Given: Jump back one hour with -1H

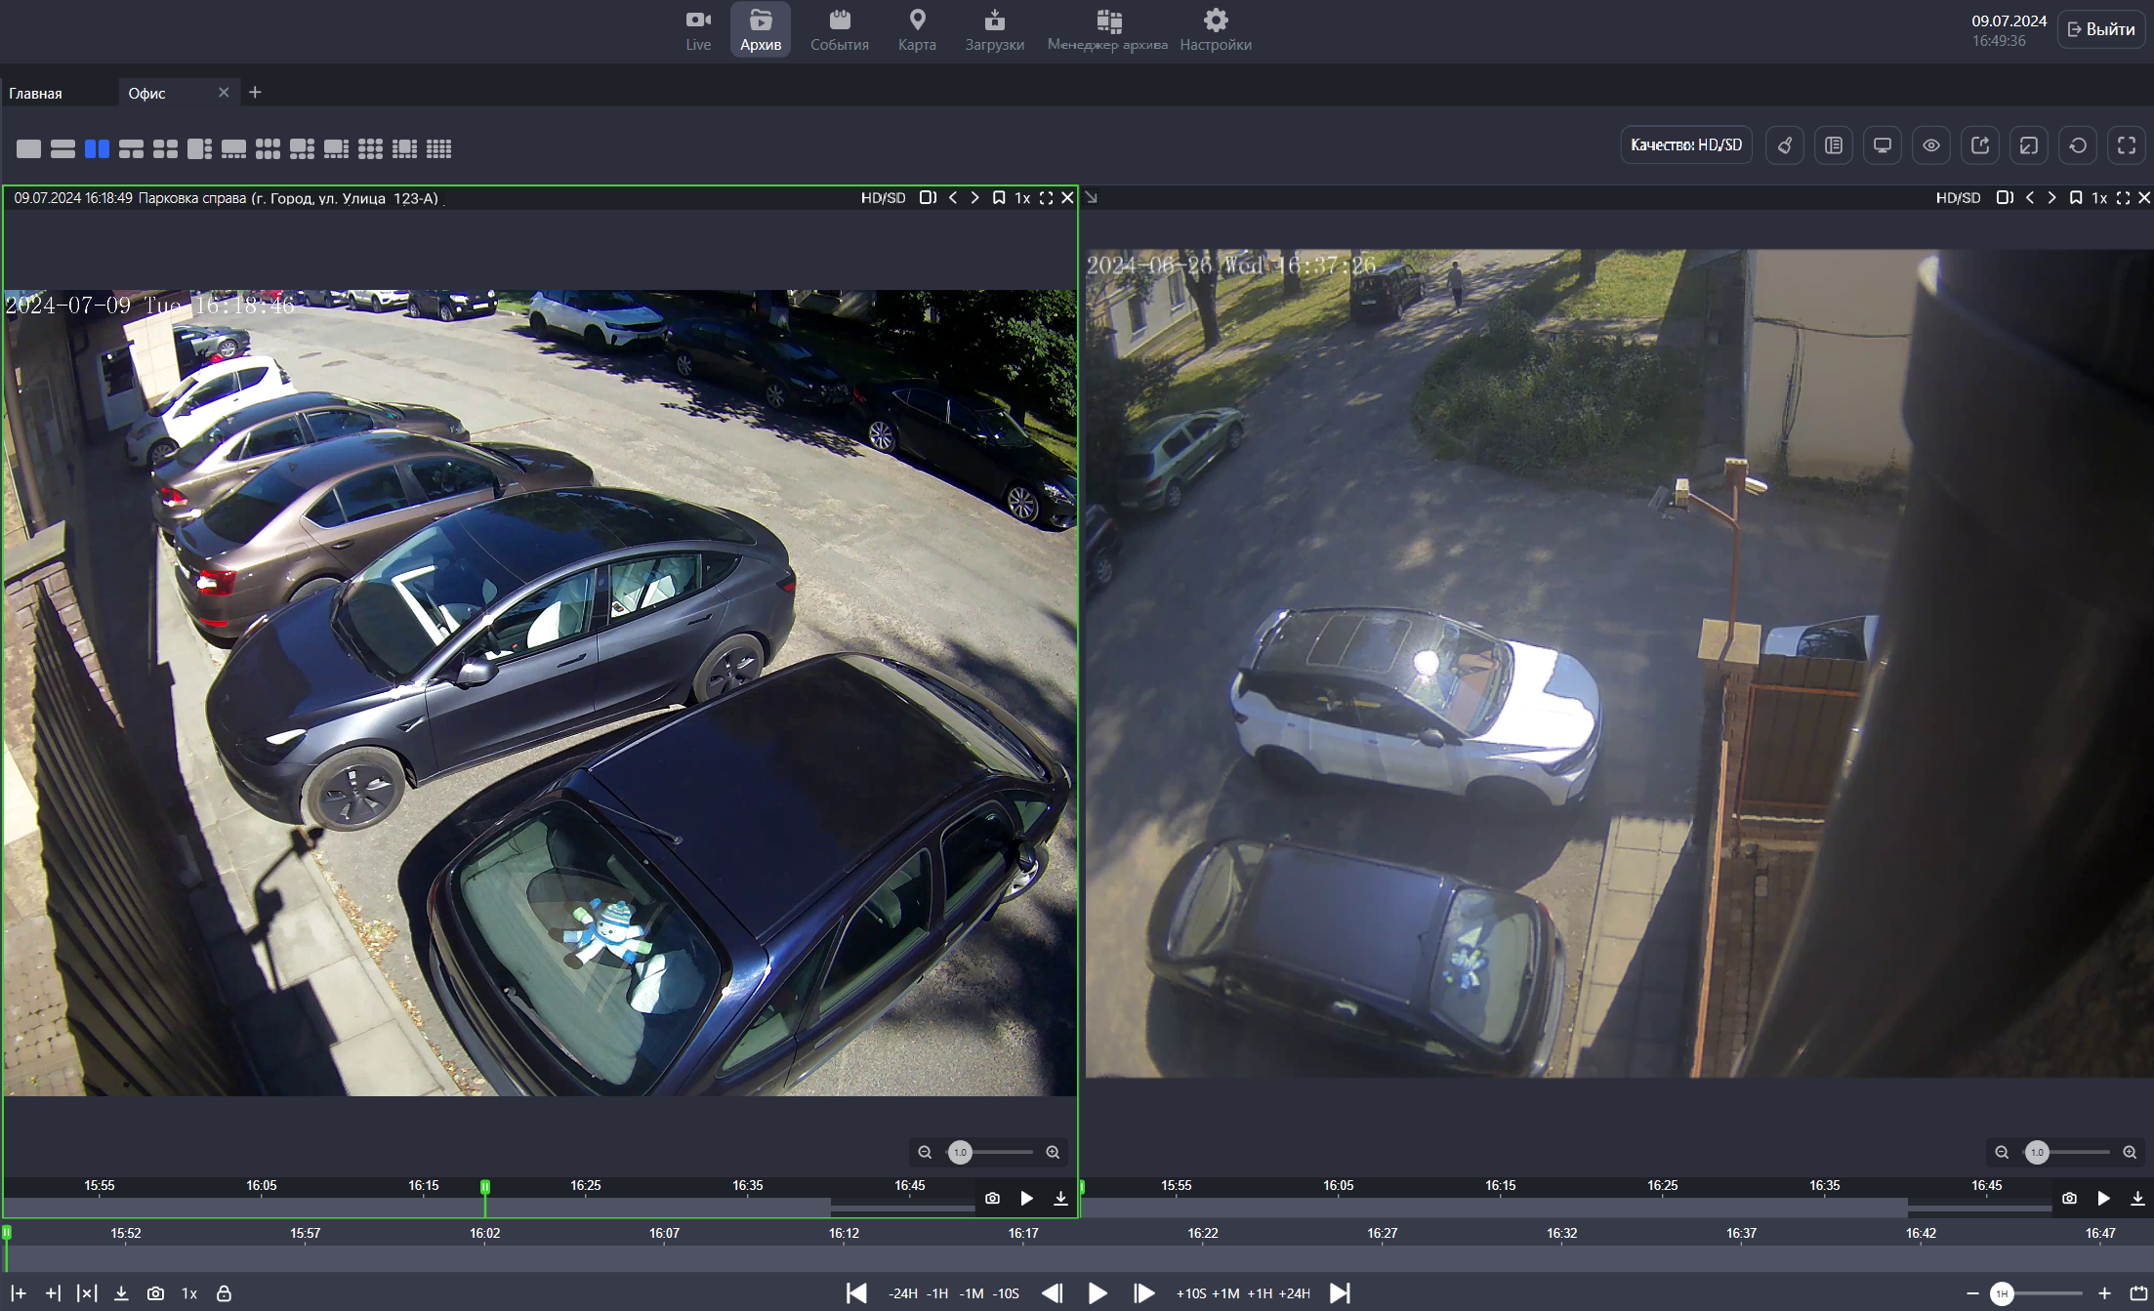Looking at the screenshot, I should (x=937, y=1293).
